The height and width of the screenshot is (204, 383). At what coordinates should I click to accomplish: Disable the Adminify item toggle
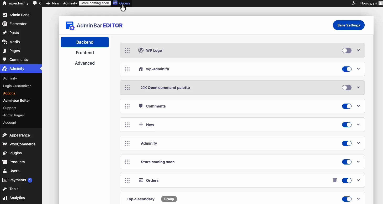[x=347, y=143]
